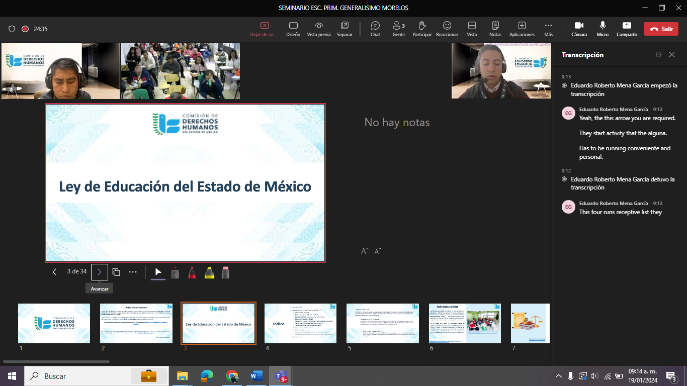This screenshot has width=687, height=386.
Task: Mute the Micro microphone
Action: pos(603,29)
